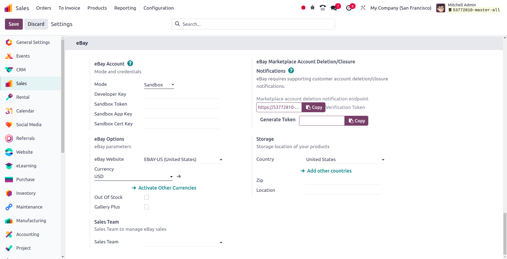
Task: Click the Developer Key input field
Action: tap(182, 94)
